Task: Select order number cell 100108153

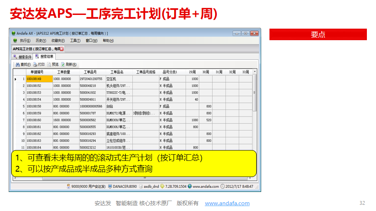Action: [39, 92]
